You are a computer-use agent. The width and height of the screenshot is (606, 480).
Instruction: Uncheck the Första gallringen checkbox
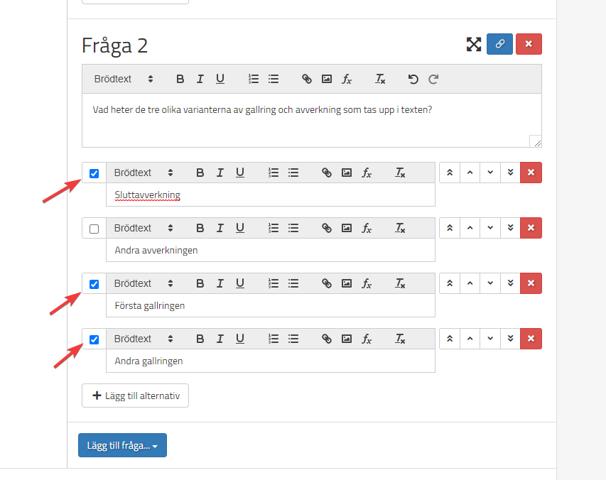tap(94, 284)
